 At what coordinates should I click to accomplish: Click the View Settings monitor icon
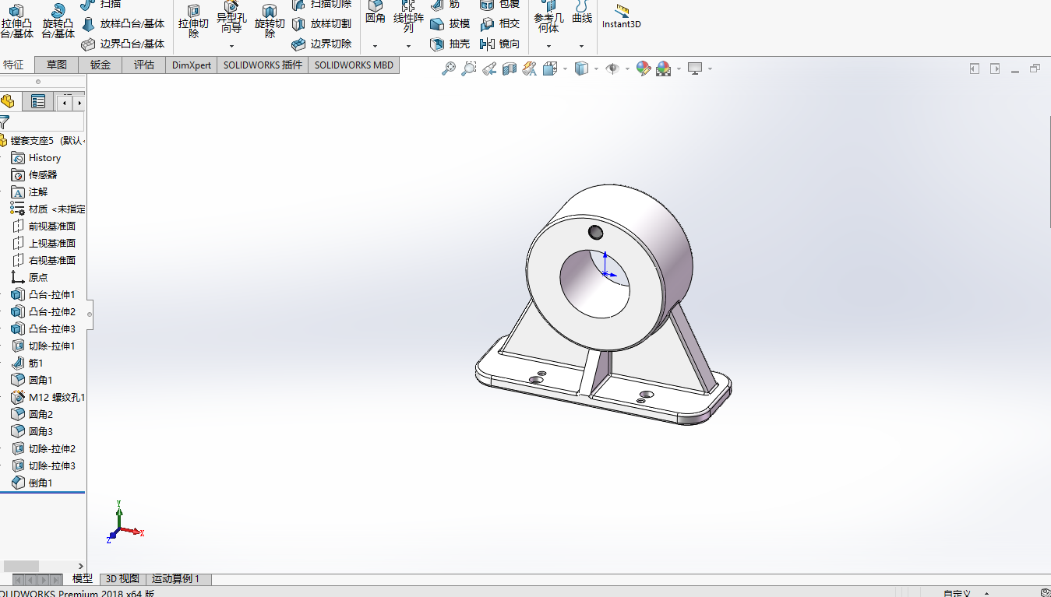pos(695,68)
